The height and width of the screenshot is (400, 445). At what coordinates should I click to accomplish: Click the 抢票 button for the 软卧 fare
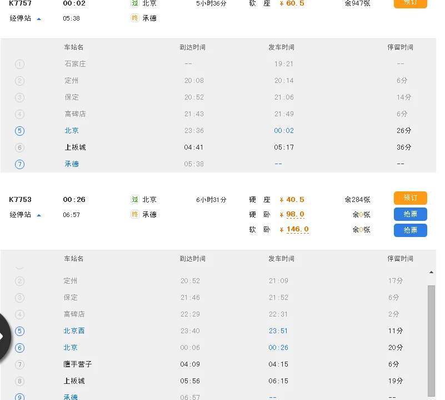point(411,230)
